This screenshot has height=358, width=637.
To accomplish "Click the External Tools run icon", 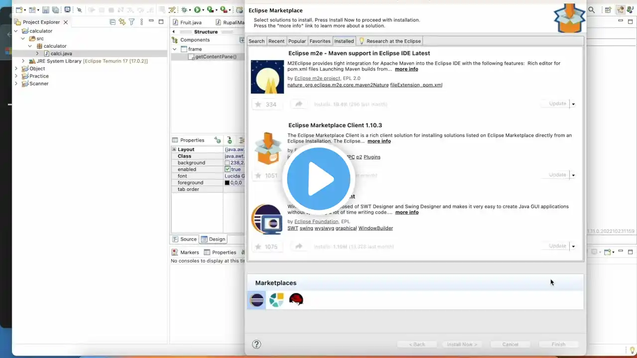I will 224,10.
